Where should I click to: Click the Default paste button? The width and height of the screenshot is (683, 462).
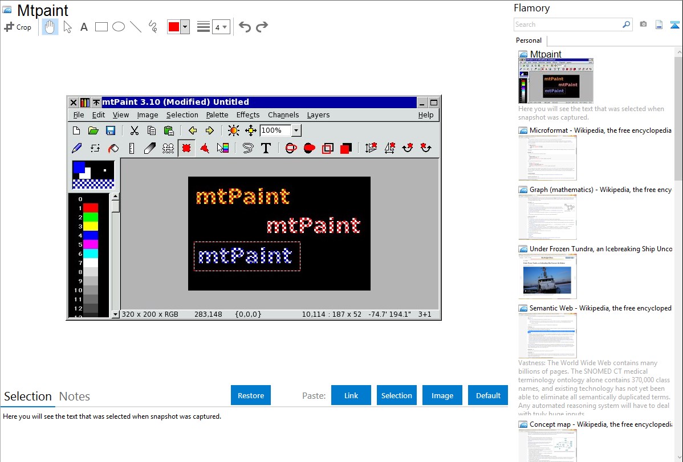(488, 395)
